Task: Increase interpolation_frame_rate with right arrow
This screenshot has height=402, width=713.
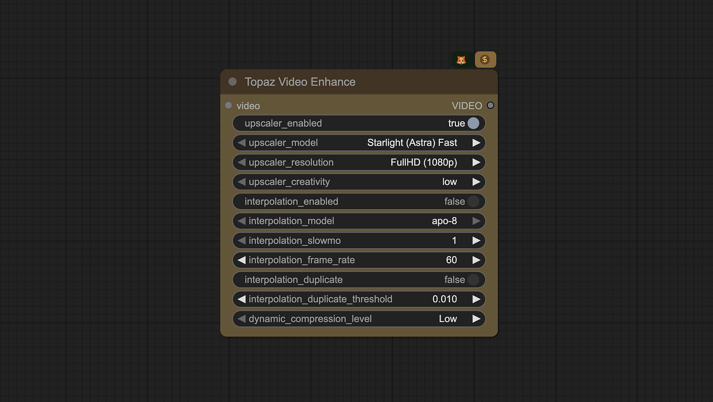Action: click(x=476, y=260)
